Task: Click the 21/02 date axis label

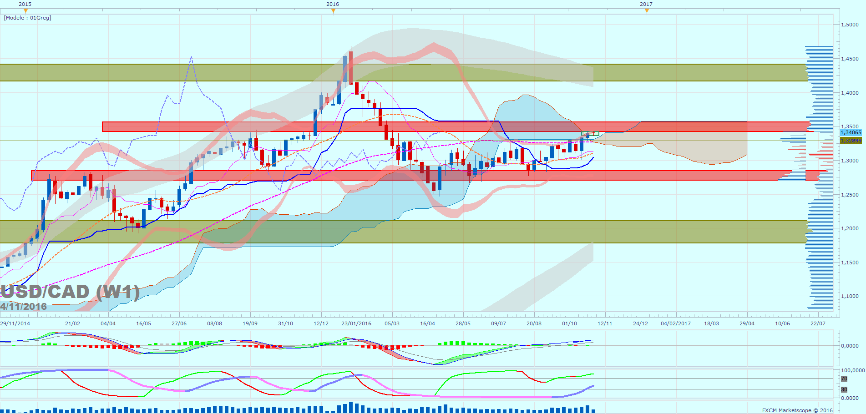Action: pyautogui.click(x=73, y=323)
